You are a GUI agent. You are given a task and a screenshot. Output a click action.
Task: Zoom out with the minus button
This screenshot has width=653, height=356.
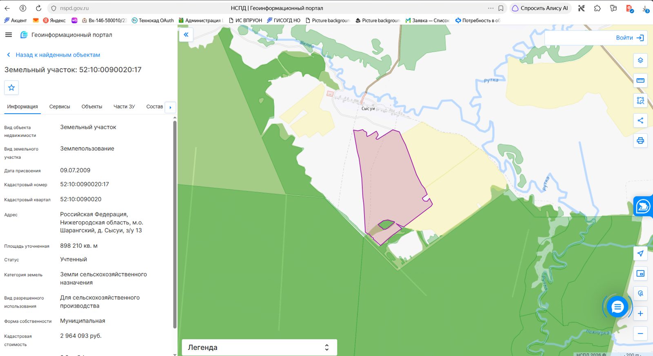[x=640, y=334]
